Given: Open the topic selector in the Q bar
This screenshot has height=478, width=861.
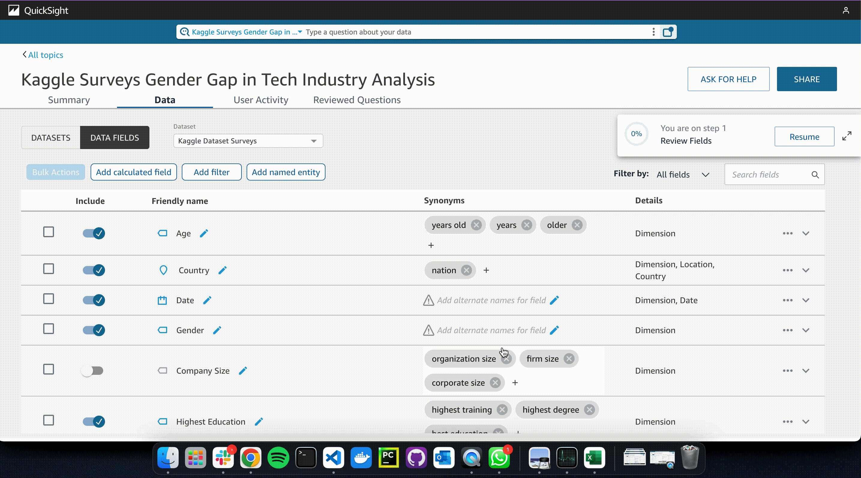Looking at the screenshot, I should tap(247, 32).
